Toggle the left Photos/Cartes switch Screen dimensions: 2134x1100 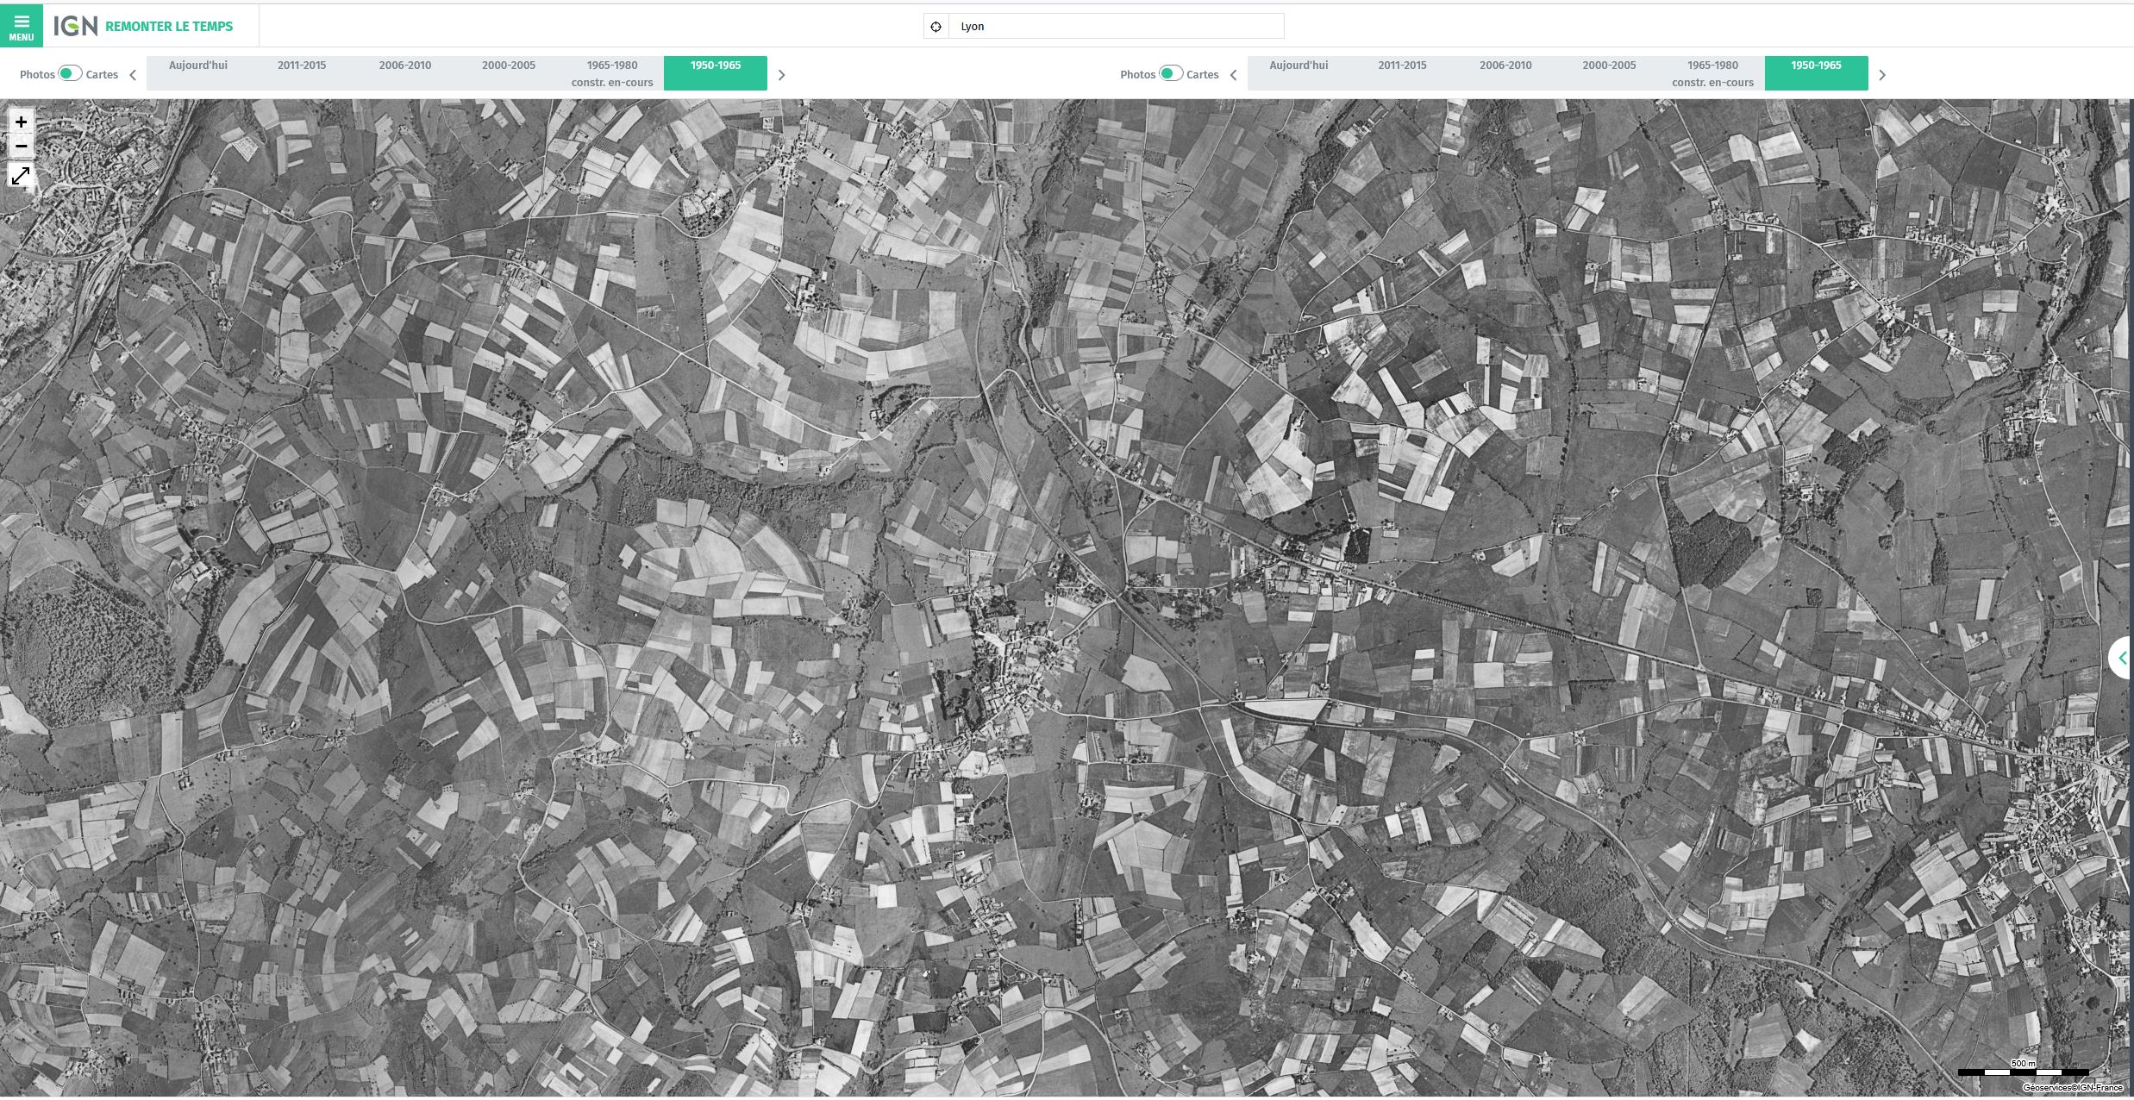click(x=70, y=74)
